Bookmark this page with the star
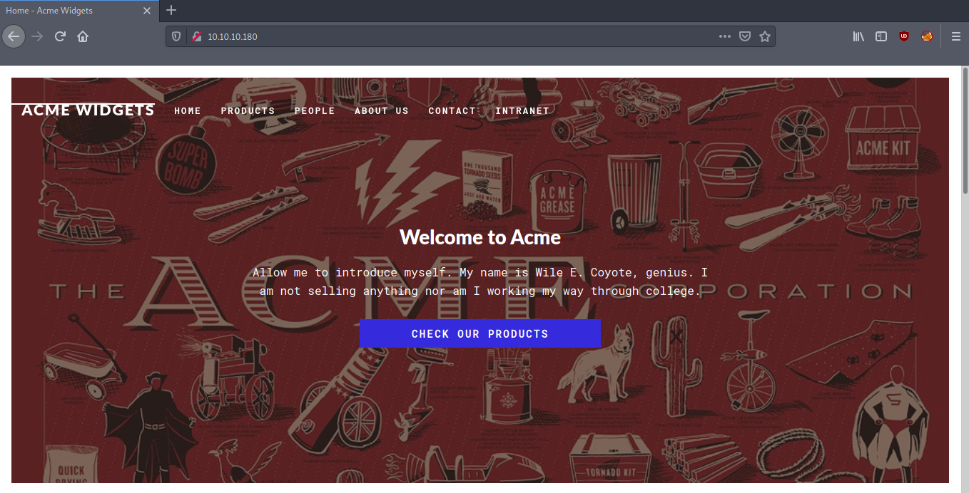Image resolution: width=969 pixels, height=493 pixels. [x=765, y=36]
